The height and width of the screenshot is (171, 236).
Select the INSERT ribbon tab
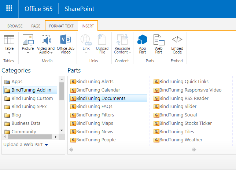coord(88,26)
